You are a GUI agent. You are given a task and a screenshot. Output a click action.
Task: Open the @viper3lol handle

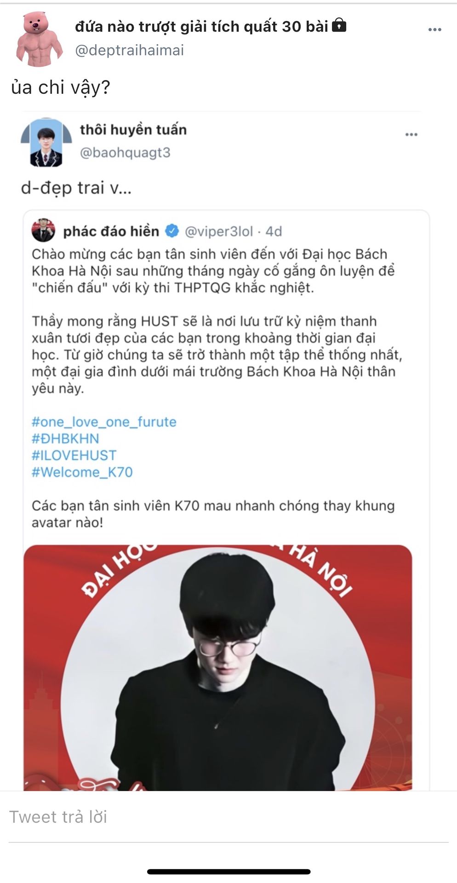pyautogui.click(x=219, y=231)
